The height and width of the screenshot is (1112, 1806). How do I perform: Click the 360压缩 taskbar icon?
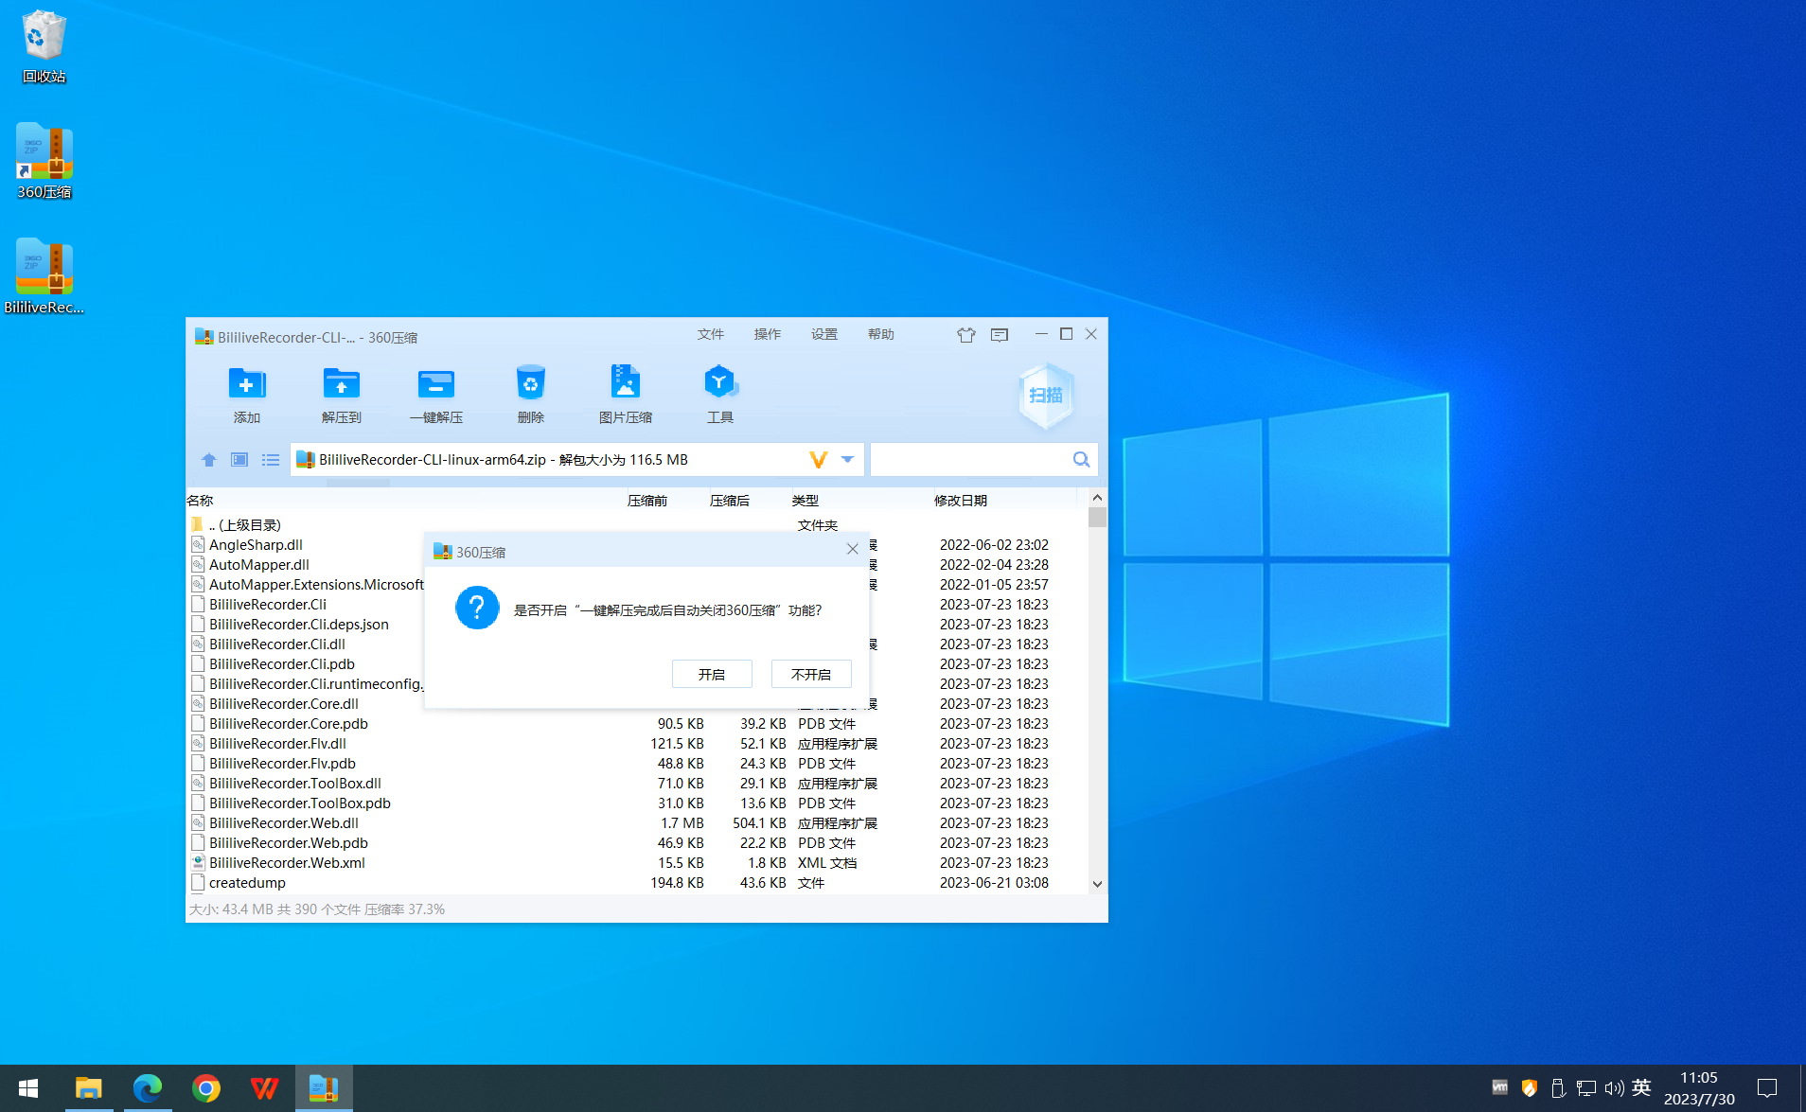324,1088
